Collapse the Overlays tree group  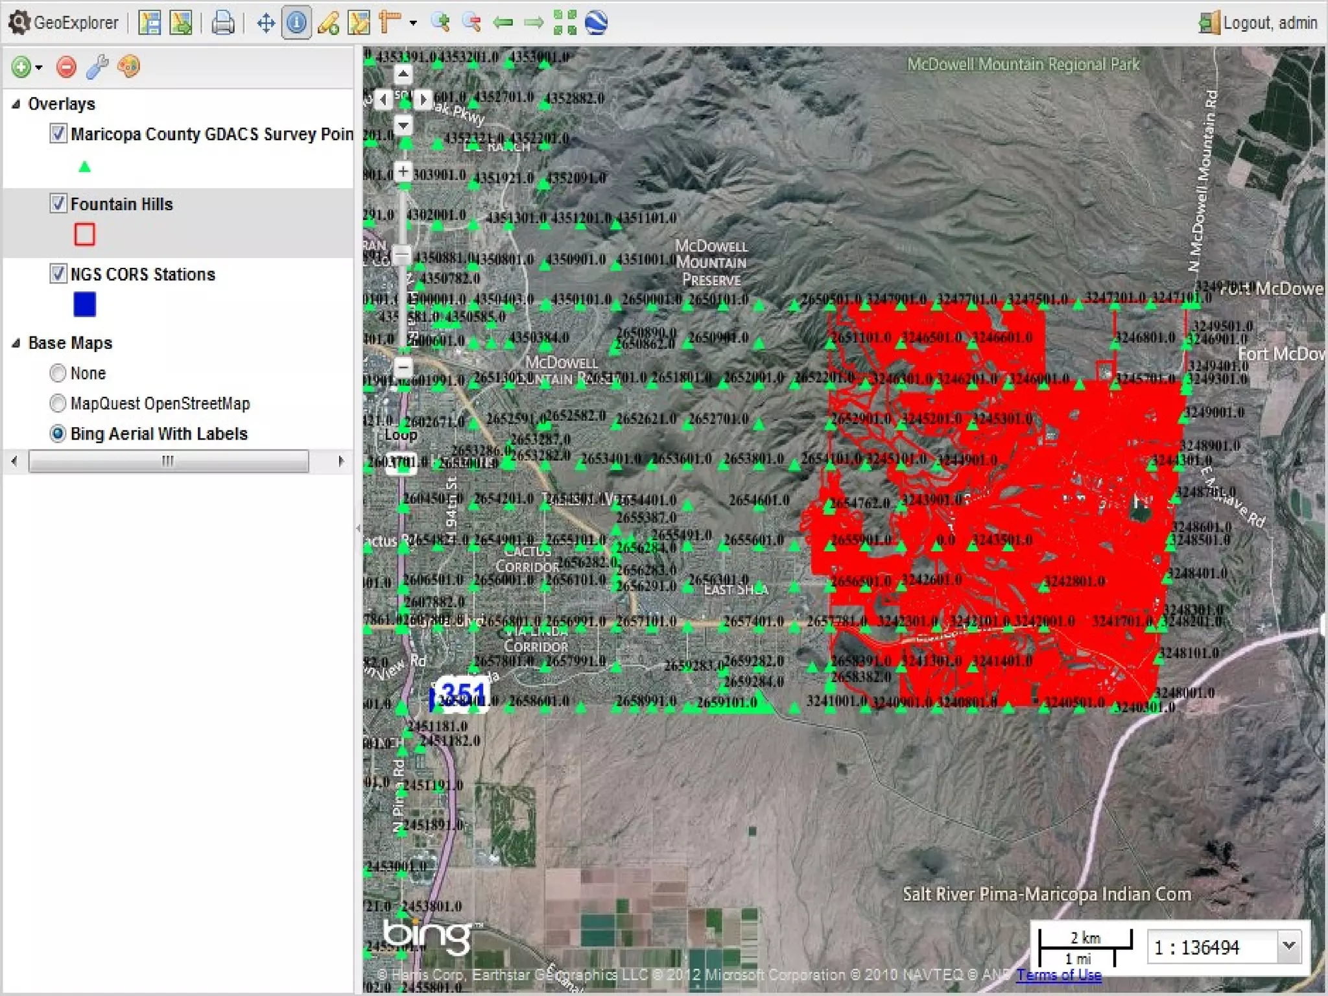click(16, 104)
